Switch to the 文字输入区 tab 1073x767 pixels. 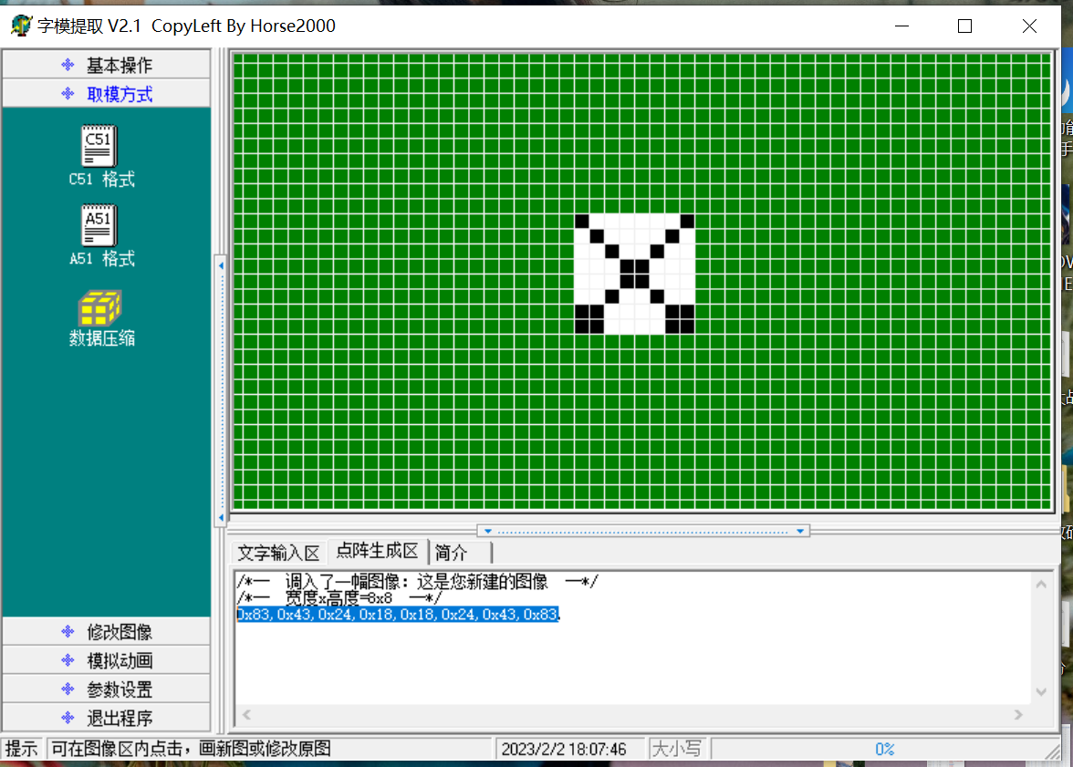278,553
